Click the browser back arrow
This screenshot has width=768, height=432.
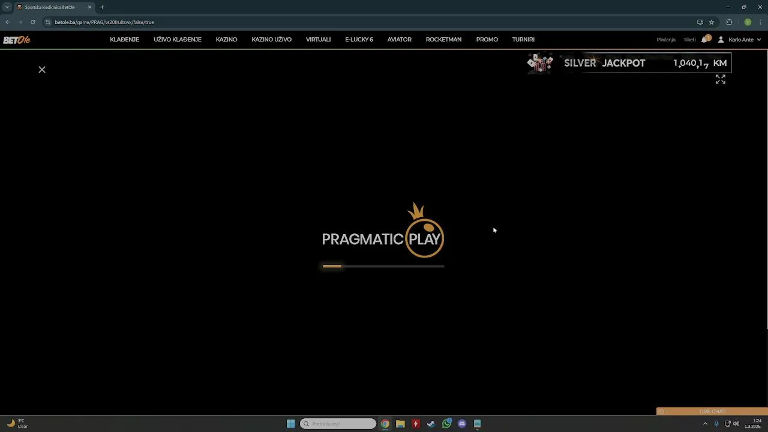[8, 22]
